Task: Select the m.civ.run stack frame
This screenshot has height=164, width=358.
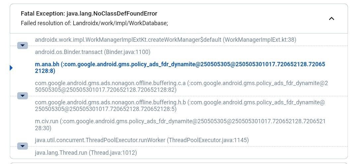Action: click(x=47, y=122)
